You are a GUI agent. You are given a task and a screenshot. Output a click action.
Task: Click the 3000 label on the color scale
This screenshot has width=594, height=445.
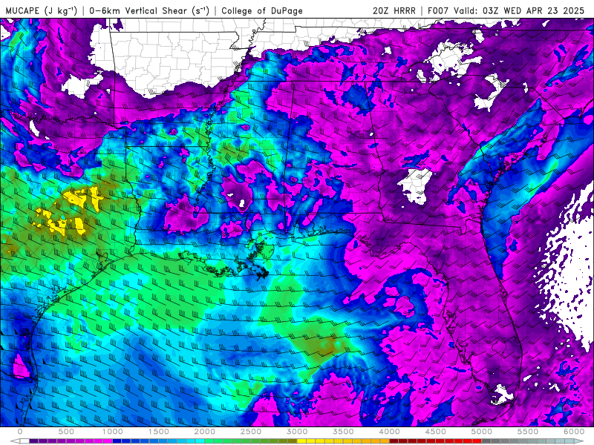point(298,432)
